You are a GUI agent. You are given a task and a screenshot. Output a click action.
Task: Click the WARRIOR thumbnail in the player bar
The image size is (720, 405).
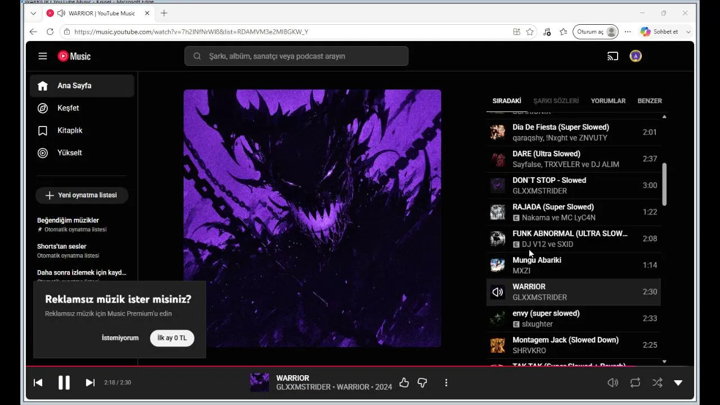pos(260,382)
